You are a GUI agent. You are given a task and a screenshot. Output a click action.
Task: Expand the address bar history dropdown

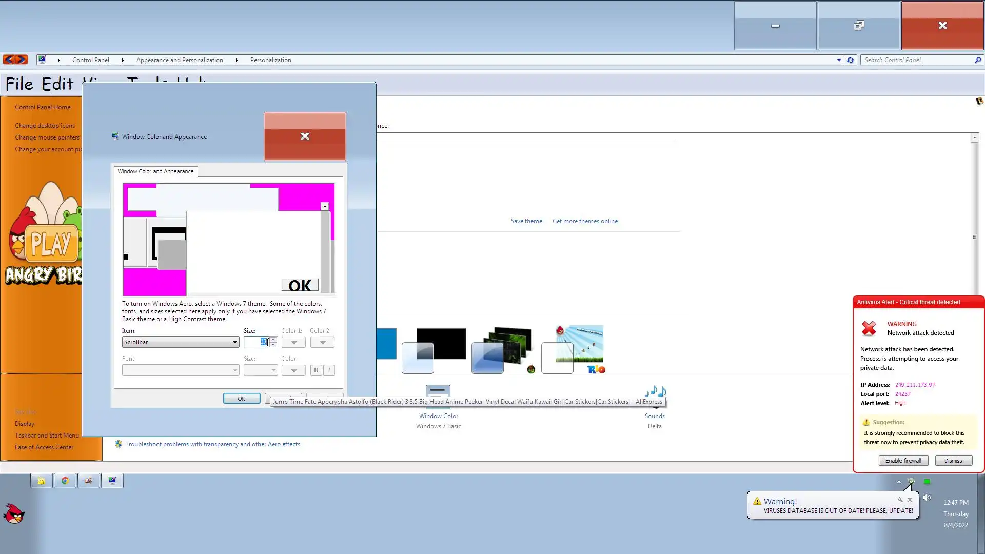click(839, 60)
